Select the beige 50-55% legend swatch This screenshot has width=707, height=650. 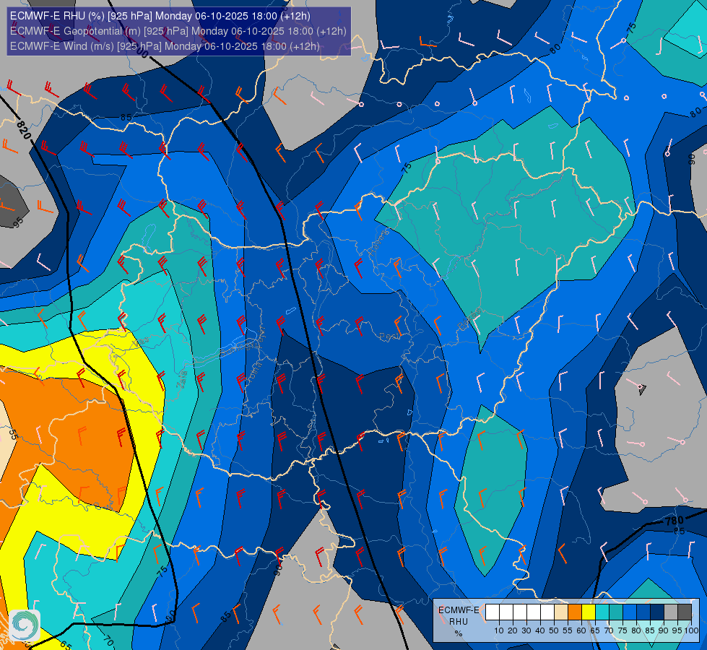point(561,612)
